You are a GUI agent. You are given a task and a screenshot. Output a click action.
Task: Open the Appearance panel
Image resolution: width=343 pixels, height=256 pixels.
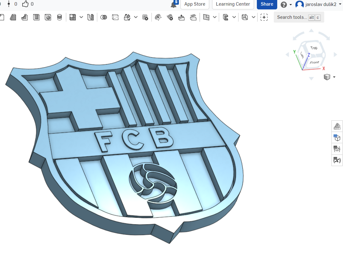pyautogui.click(x=337, y=126)
